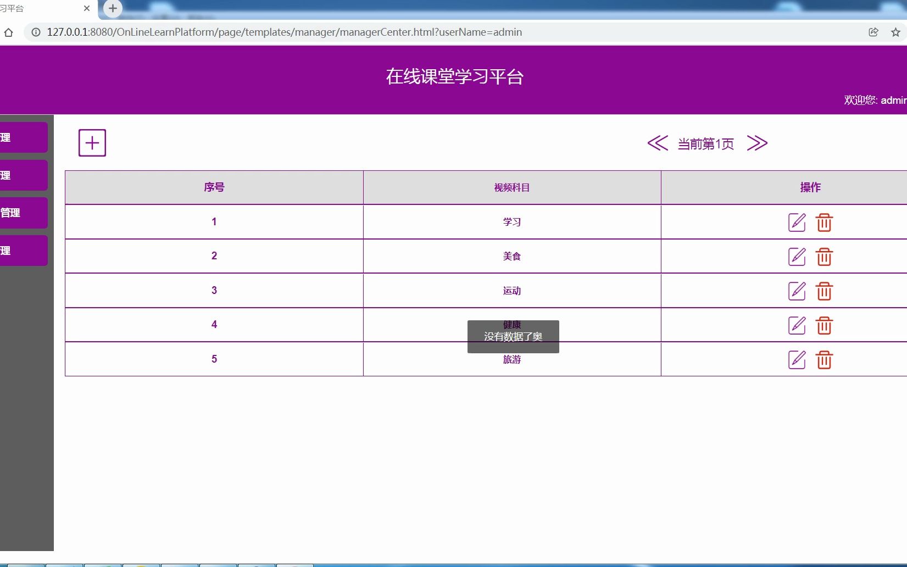This screenshot has height=567, width=907.
Task: Go to next page with double-arrow icon
Action: tap(758, 143)
